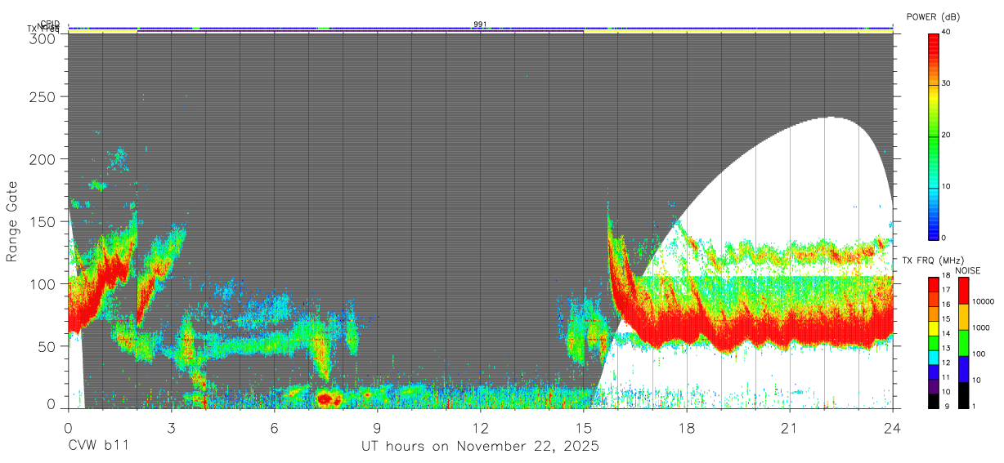Viewport: 1004px width, 463px height.
Task: Click the UT hours on November 22, 2025 caption
Action: coord(481,447)
